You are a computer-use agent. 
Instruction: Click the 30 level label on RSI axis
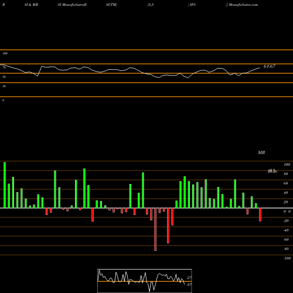click(4, 86)
